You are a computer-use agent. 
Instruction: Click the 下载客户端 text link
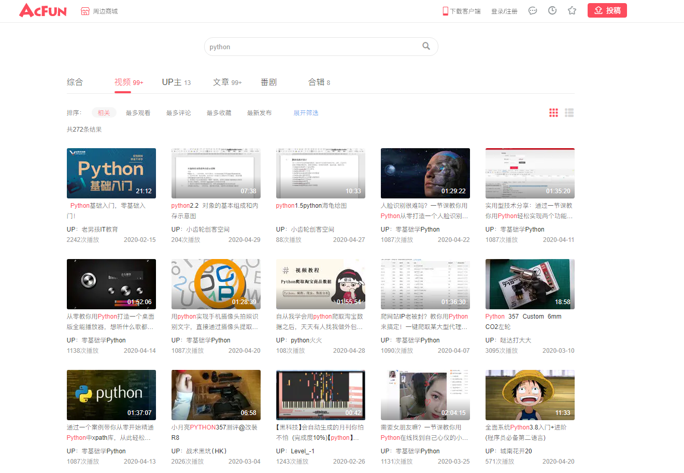pos(465,11)
